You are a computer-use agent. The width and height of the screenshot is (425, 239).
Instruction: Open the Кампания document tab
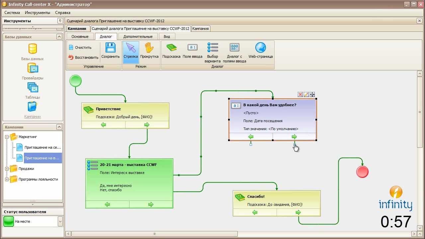(x=201, y=29)
